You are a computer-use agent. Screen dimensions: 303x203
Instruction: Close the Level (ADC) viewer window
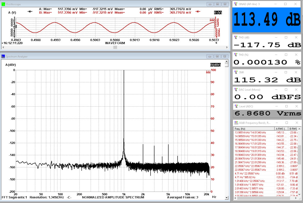tap(297, 106)
